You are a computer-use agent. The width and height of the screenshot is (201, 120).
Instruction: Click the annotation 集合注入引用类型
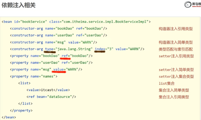[x=174, y=97]
